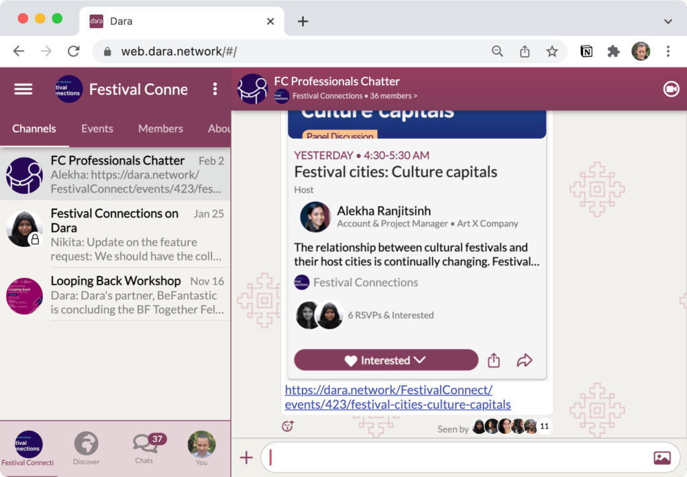
Task: Switch to the About tab
Action: [x=219, y=128]
